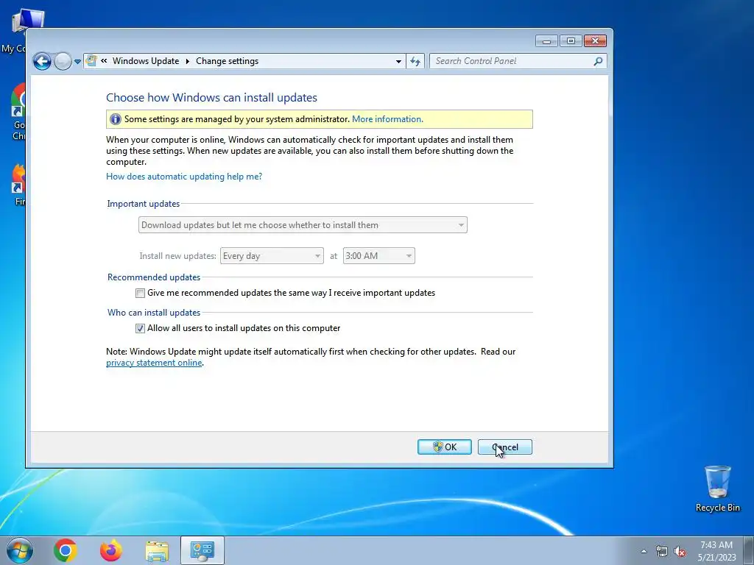The height and width of the screenshot is (565, 754).
Task: Close the Windows Update window
Action: pyautogui.click(x=595, y=41)
